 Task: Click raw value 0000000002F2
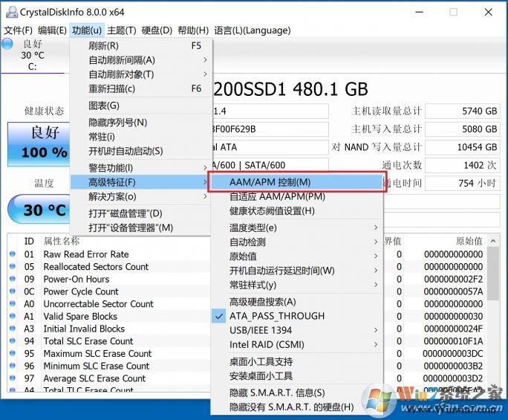click(x=453, y=279)
